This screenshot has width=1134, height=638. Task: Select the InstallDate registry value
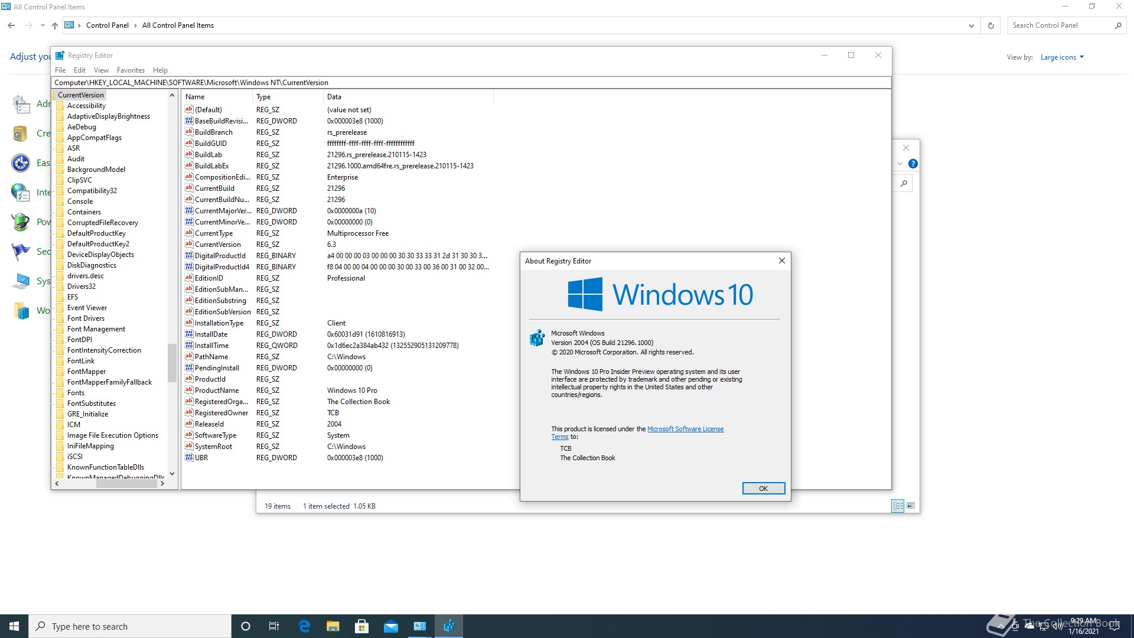(211, 334)
